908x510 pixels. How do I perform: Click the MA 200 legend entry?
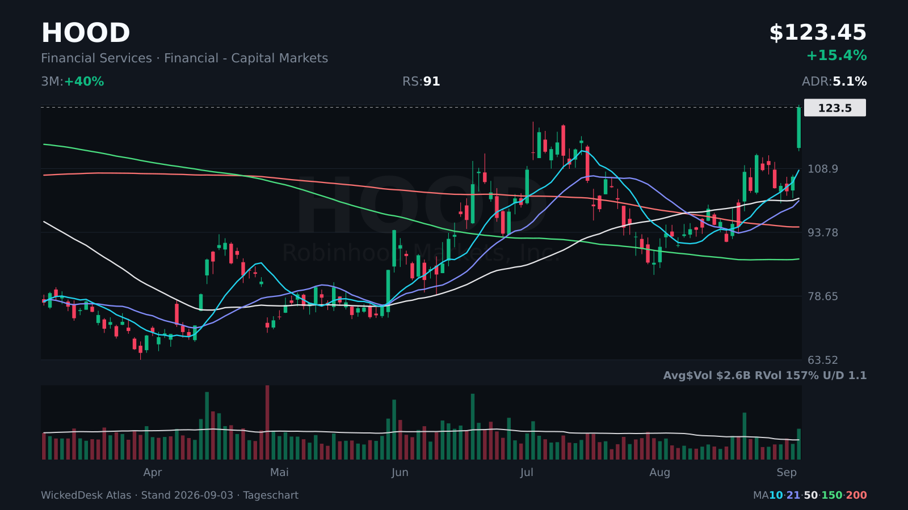pyautogui.click(x=856, y=495)
